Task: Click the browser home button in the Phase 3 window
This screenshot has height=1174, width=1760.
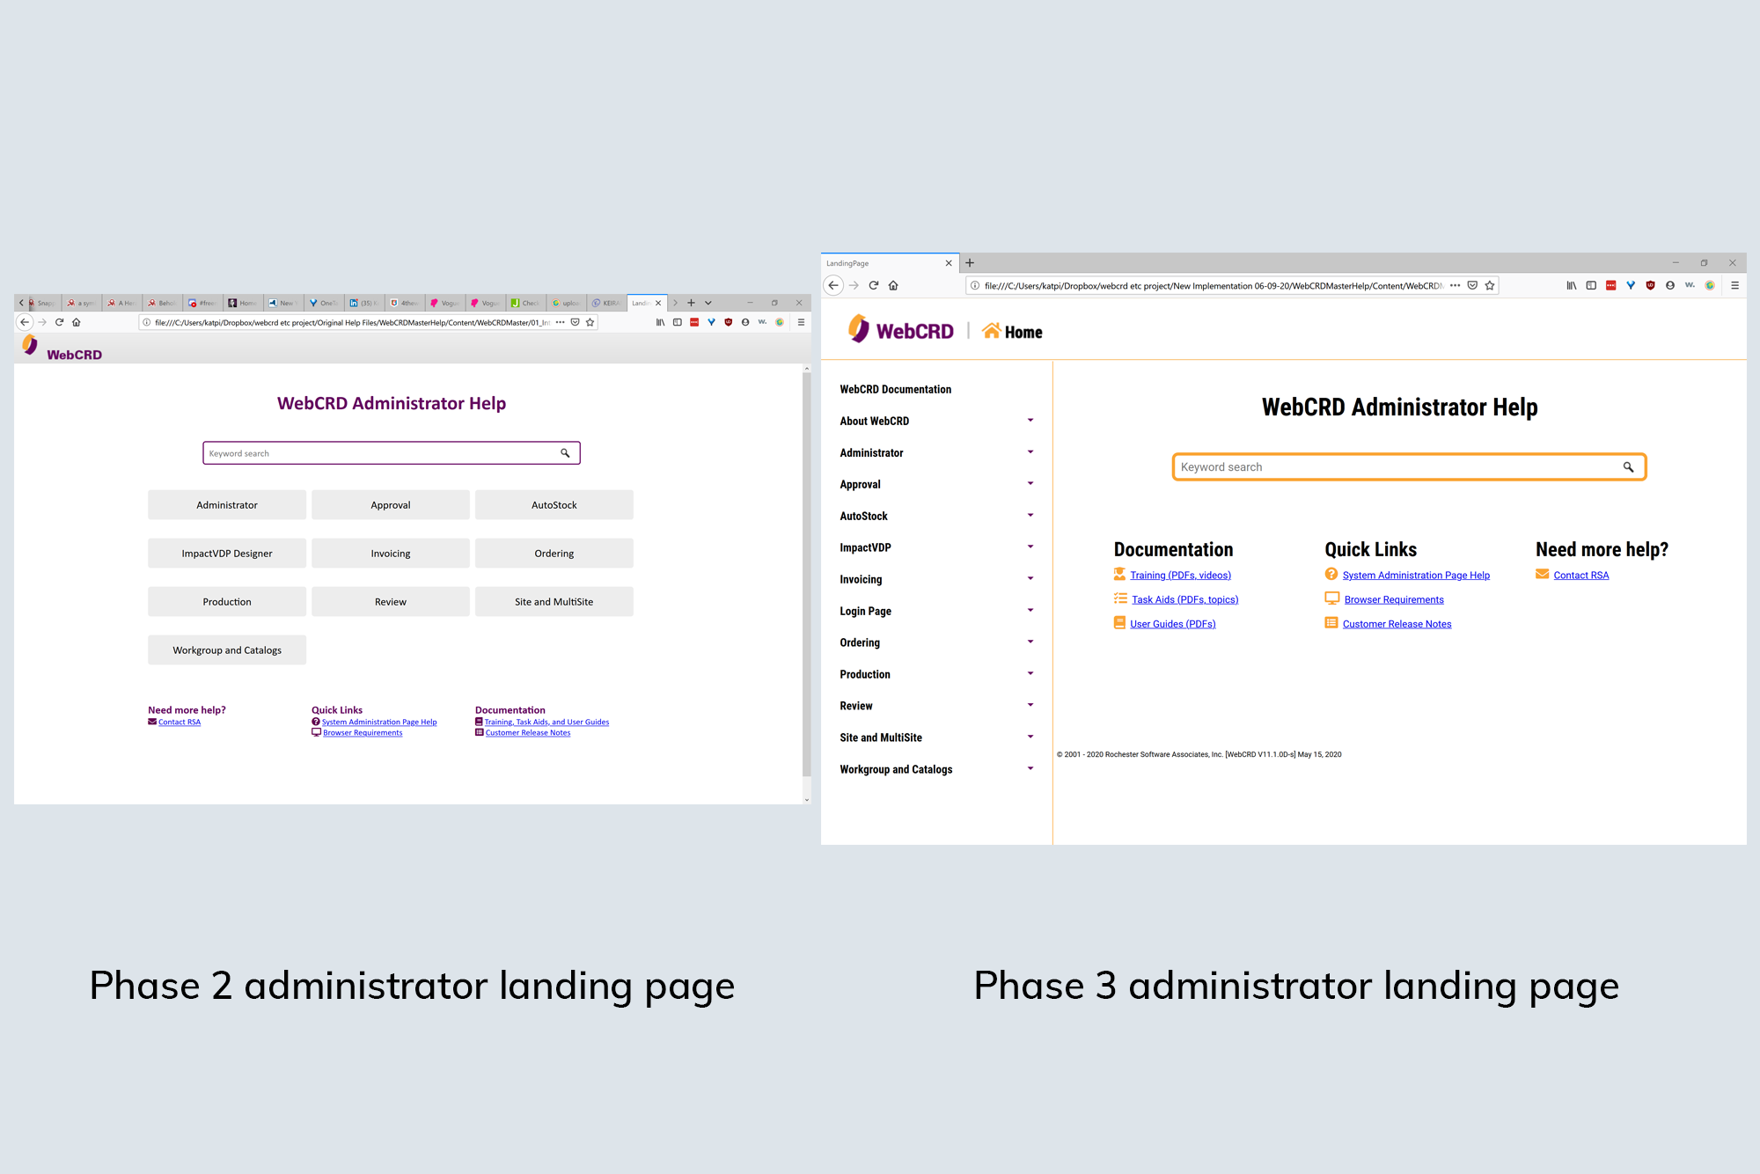Action: coord(893,285)
